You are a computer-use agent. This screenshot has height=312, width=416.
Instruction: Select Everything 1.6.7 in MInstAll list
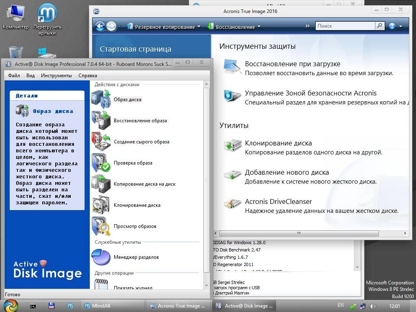click(x=231, y=257)
